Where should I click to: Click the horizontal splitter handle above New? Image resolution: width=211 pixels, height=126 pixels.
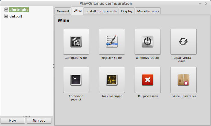[x=27, y=116]
